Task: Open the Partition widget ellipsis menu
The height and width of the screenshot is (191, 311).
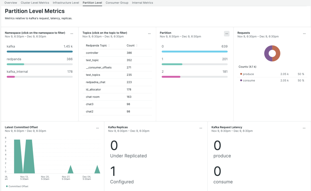Action: (227, 34)
